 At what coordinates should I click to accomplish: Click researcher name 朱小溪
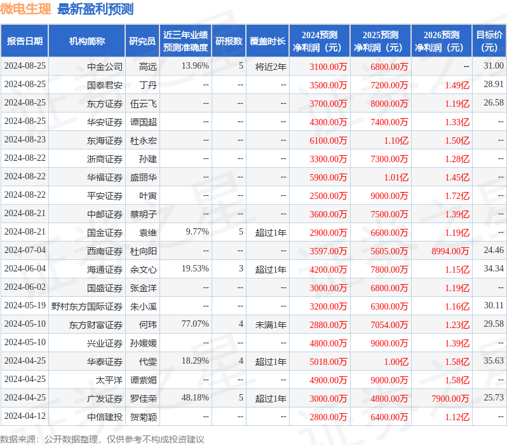pyautogui.click(x=144, y=306)
